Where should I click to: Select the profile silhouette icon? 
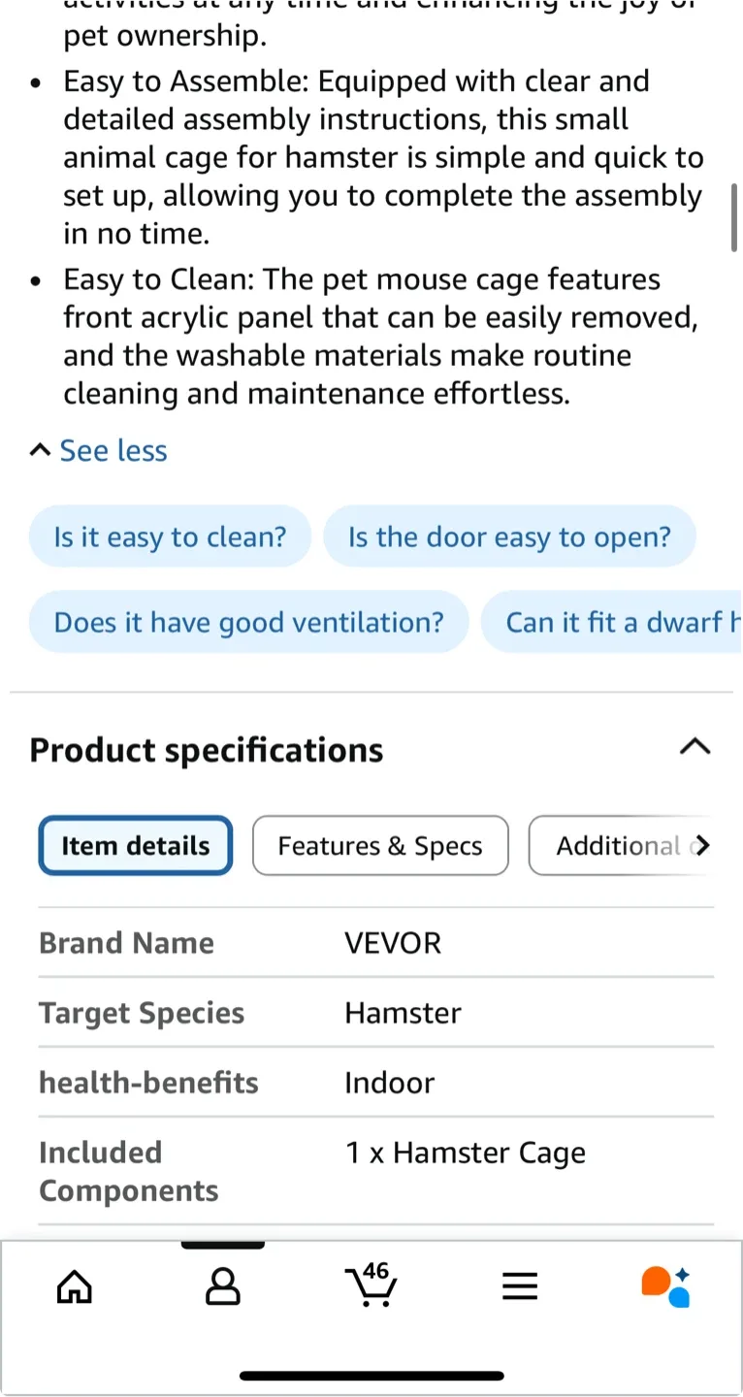pyautogui.click(x=223, y=1285)
